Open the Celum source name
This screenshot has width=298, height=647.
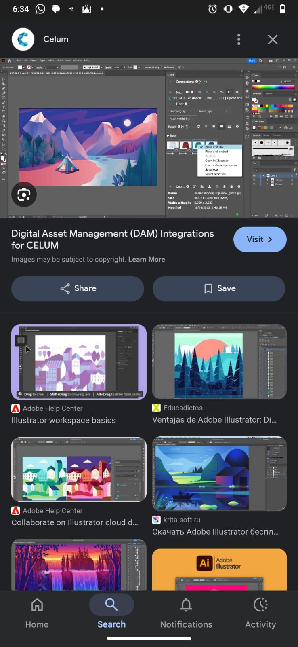click(x=56, y=39)
